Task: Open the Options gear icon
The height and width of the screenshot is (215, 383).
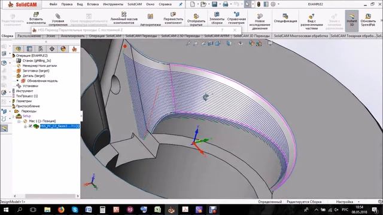Action: [x=273, y=4]
